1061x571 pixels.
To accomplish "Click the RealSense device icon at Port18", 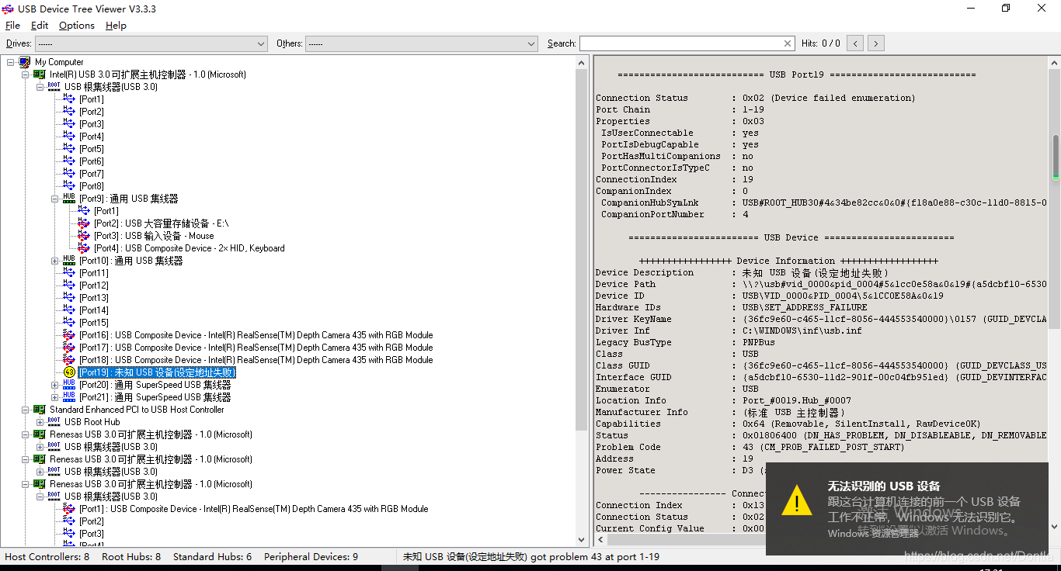I will click(x=69, y=360).
